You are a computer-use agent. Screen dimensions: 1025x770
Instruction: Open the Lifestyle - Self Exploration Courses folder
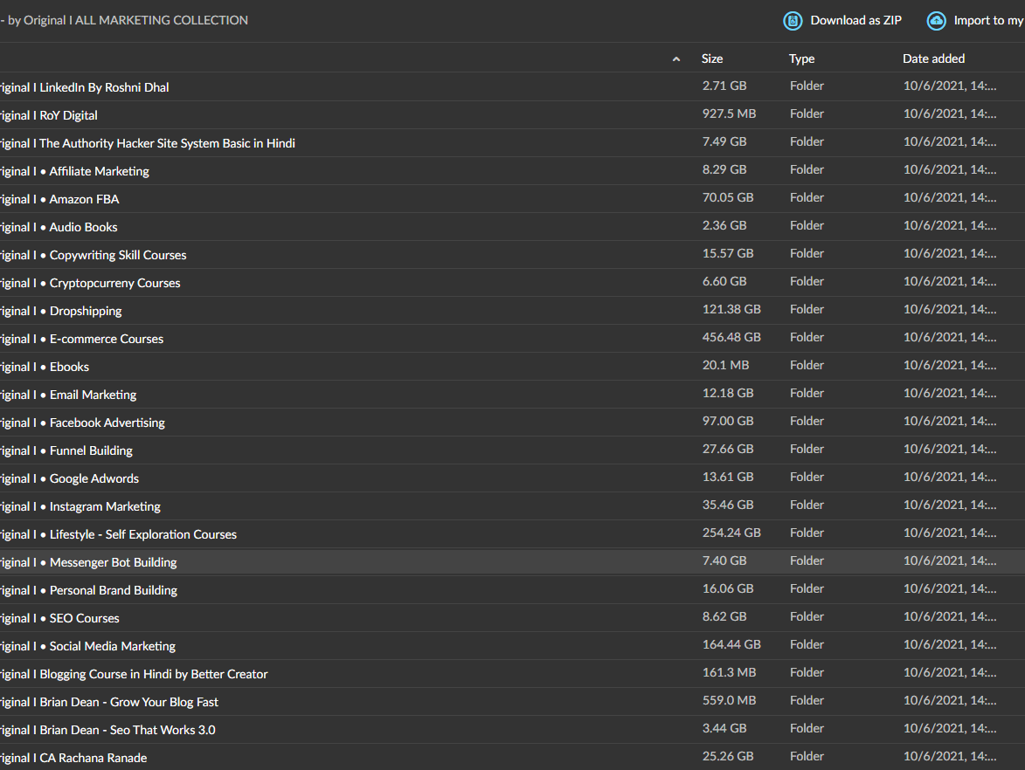pyautogui.click(x=142, y=534)
